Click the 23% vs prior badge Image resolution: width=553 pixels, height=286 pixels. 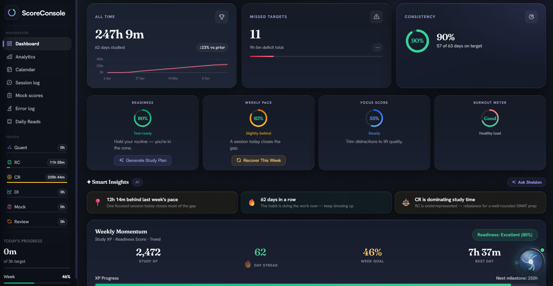click(212, 47)
